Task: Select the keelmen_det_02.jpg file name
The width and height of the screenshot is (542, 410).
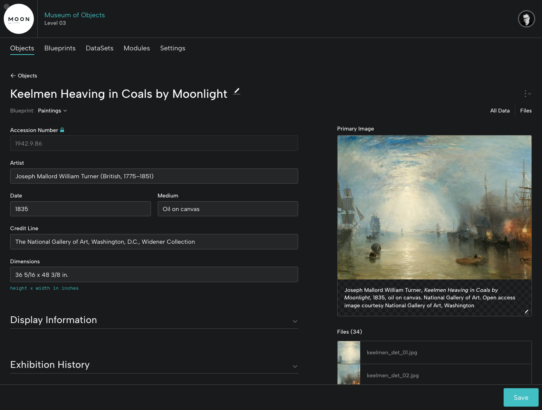Action: pyautogui.click(x=393, y=375)
